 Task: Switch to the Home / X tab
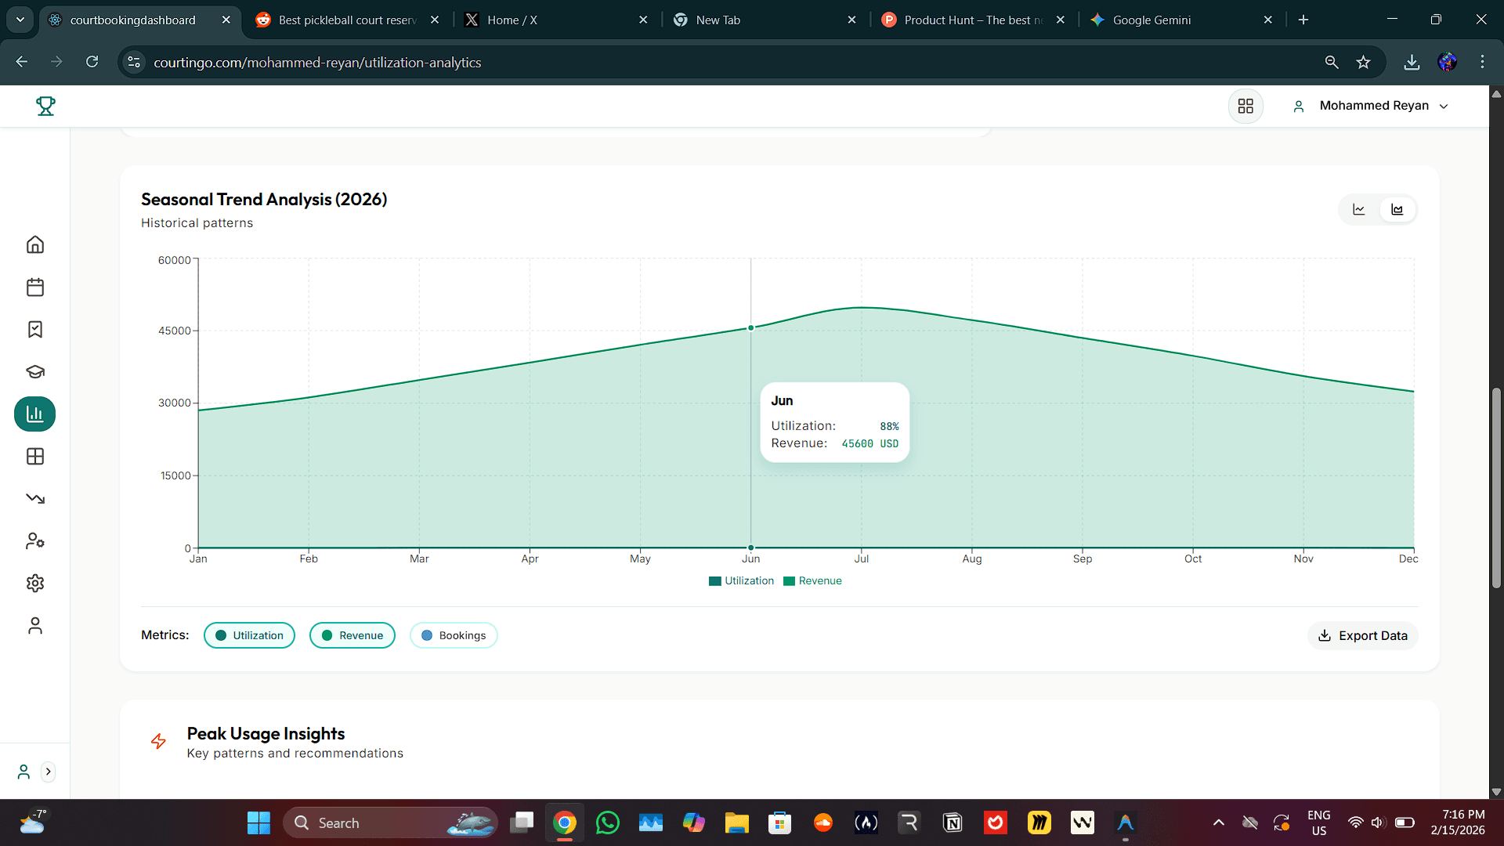click(x=513, y=20)
